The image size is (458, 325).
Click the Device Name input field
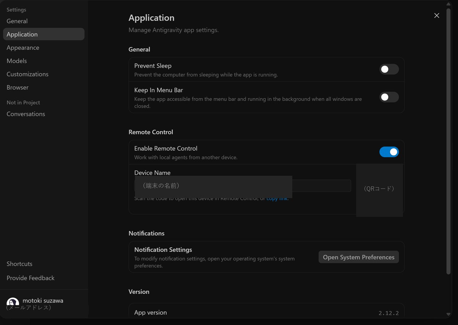point(242,186)
